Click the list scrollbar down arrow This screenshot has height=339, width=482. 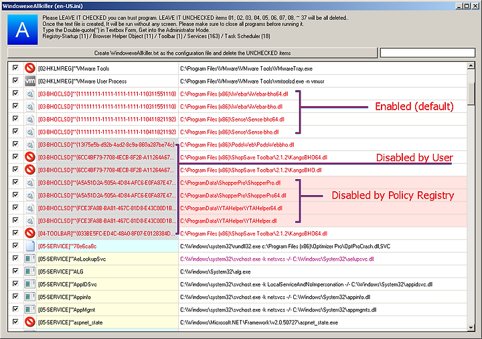pyautogui.click(x=471, y=328)
